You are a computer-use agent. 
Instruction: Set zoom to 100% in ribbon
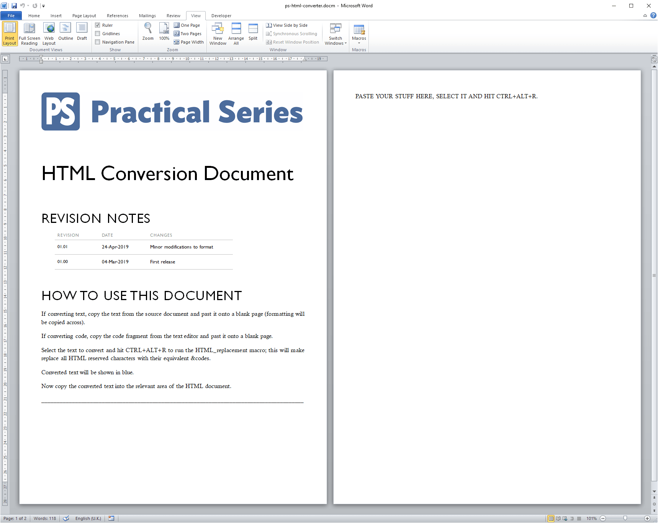(164, 31)
